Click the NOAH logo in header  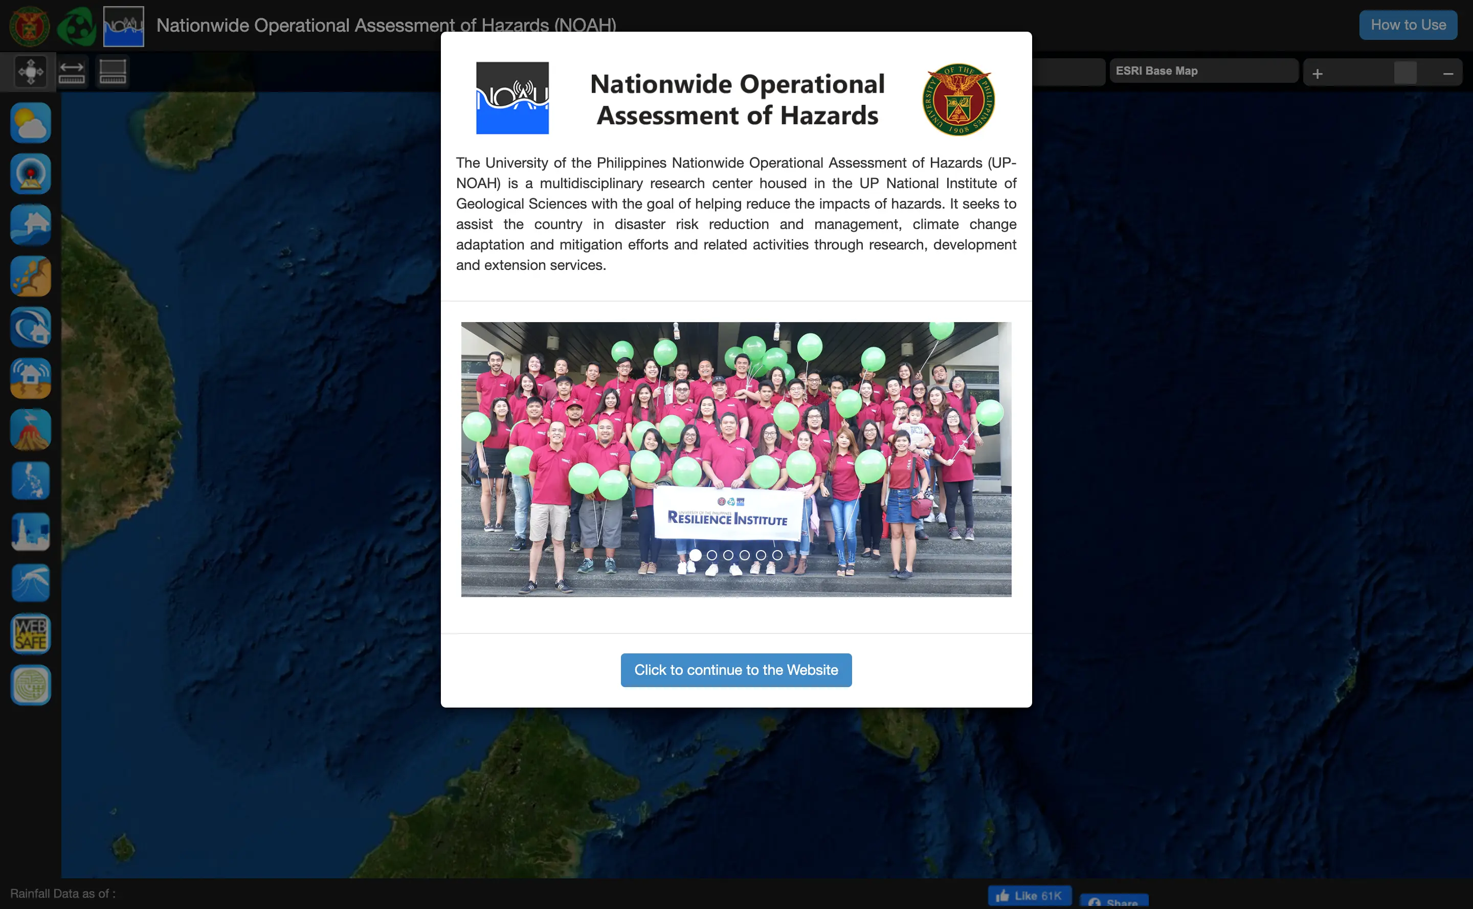click(124, 26)
